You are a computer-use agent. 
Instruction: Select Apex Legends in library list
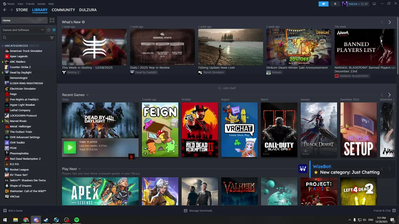click(19, 56)
